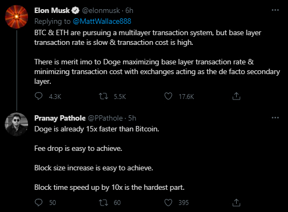
Task: Retweet Pranay Pathole's tweet
Action: coord(104,203)
